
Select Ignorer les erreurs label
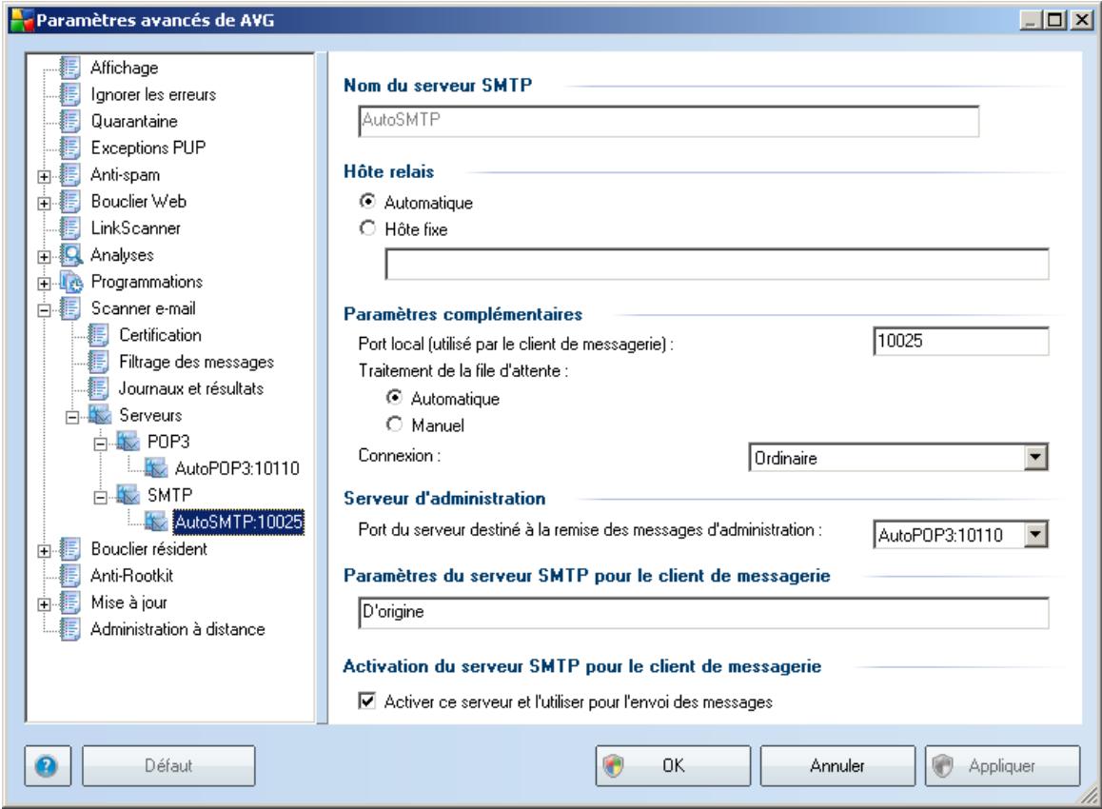pos(153,94)
